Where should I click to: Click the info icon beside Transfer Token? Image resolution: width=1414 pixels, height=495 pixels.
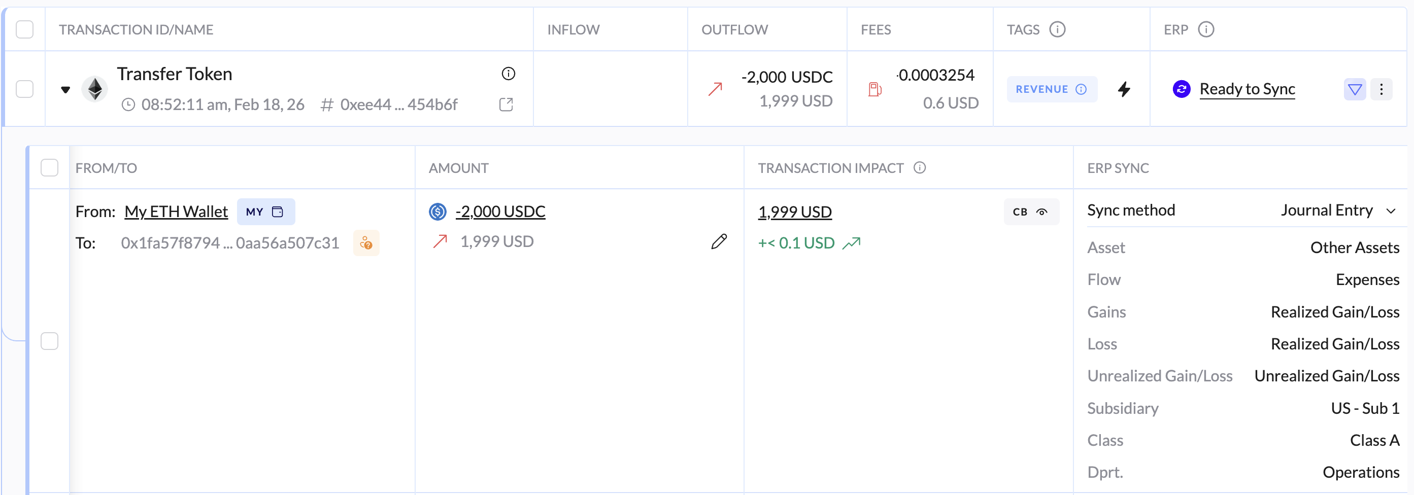(x=508, y=74)
